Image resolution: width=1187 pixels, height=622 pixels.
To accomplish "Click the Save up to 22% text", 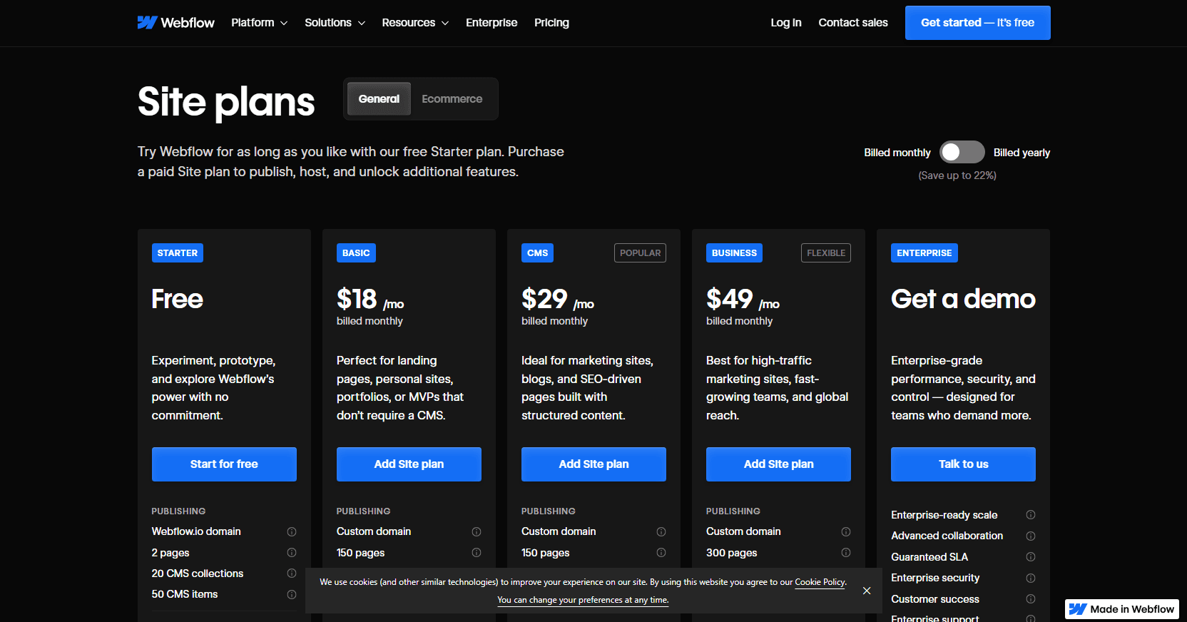I will [x=957, y=175].
